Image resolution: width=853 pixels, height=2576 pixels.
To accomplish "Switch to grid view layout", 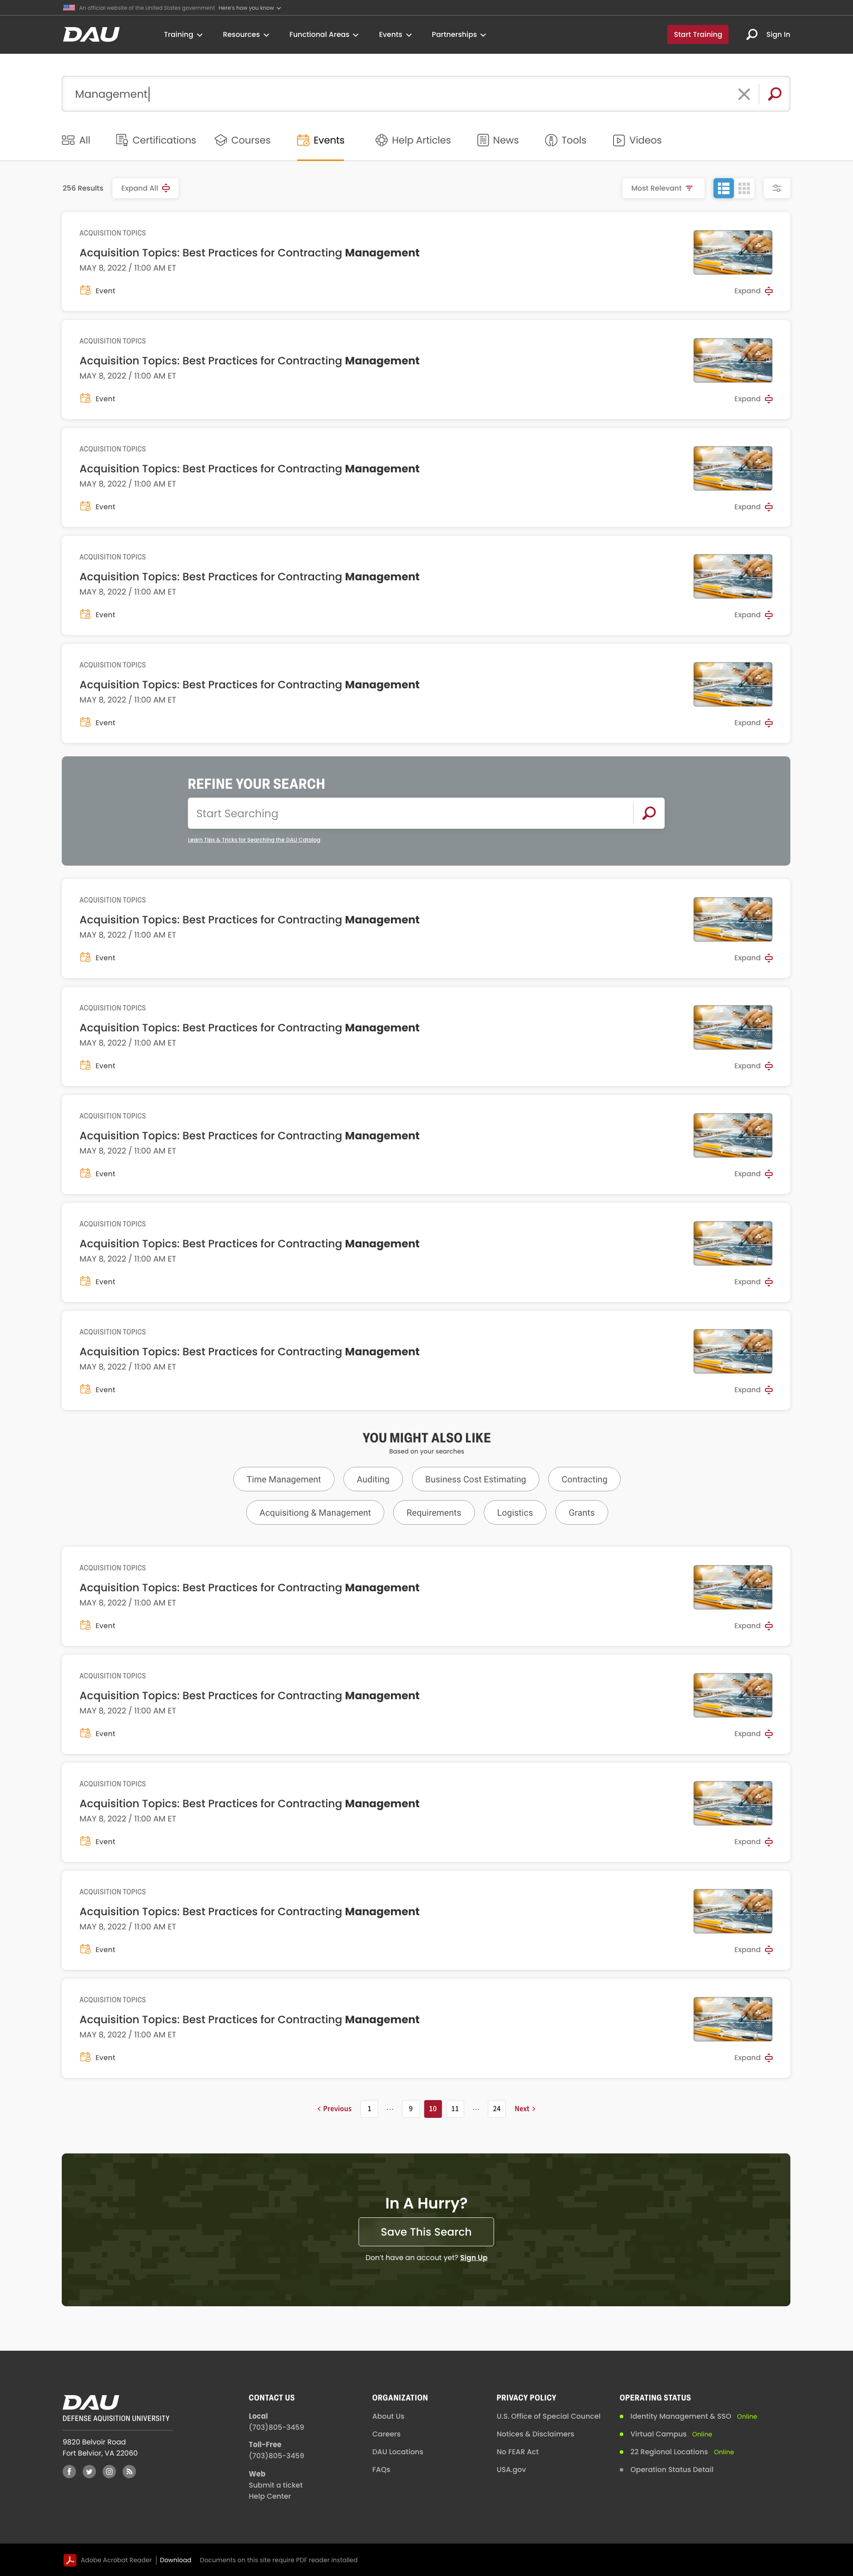I will click(744, 188).
